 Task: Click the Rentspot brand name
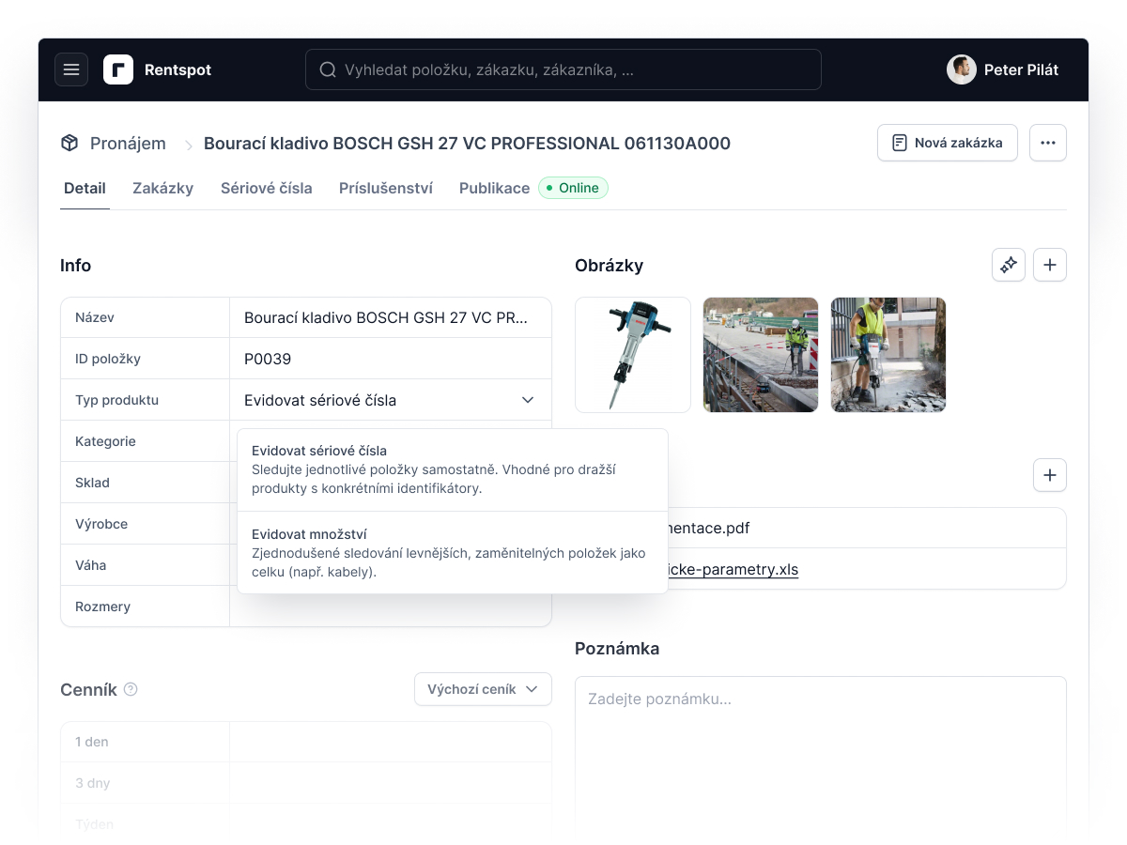coord(178,69)
